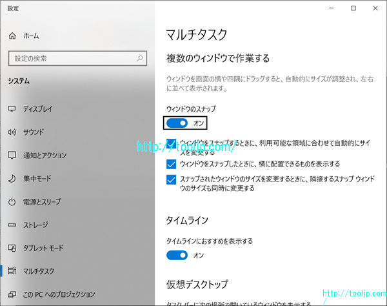This screenshot has height=306, width=387.
Task: Click 複数のウィンドウで作業する heading
Action: coord(218,59)
